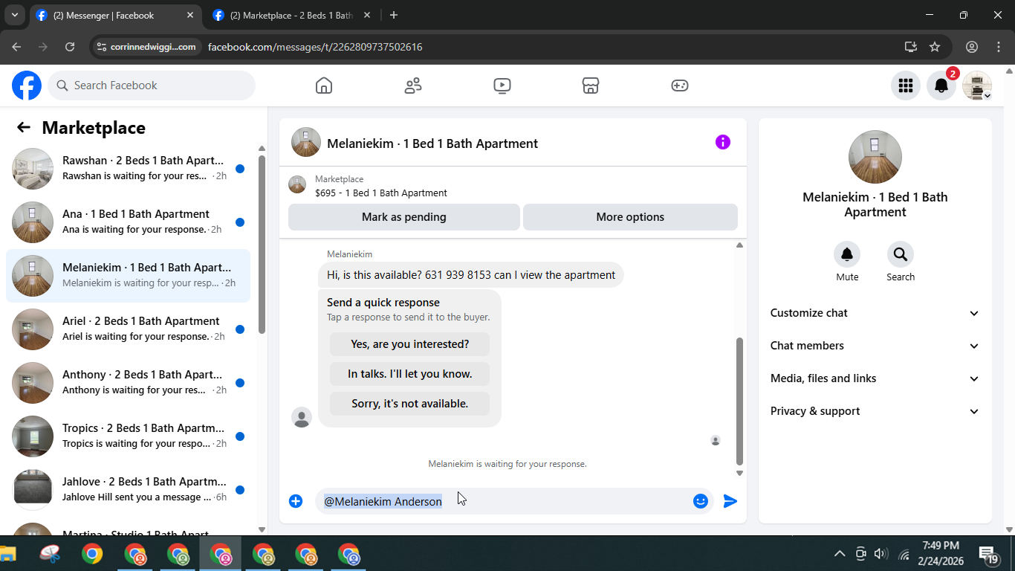Open the Chrome profile icon

click(972, 47)
